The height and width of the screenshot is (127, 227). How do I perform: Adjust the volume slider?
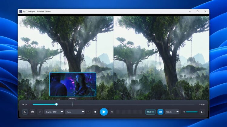[192, 112]
